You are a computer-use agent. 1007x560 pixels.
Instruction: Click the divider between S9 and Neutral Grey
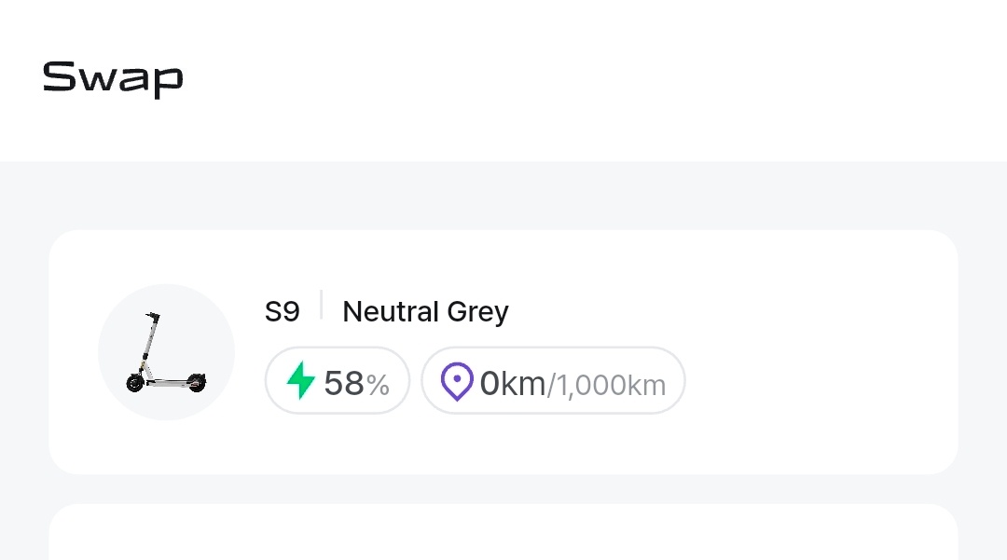point(322,306)
